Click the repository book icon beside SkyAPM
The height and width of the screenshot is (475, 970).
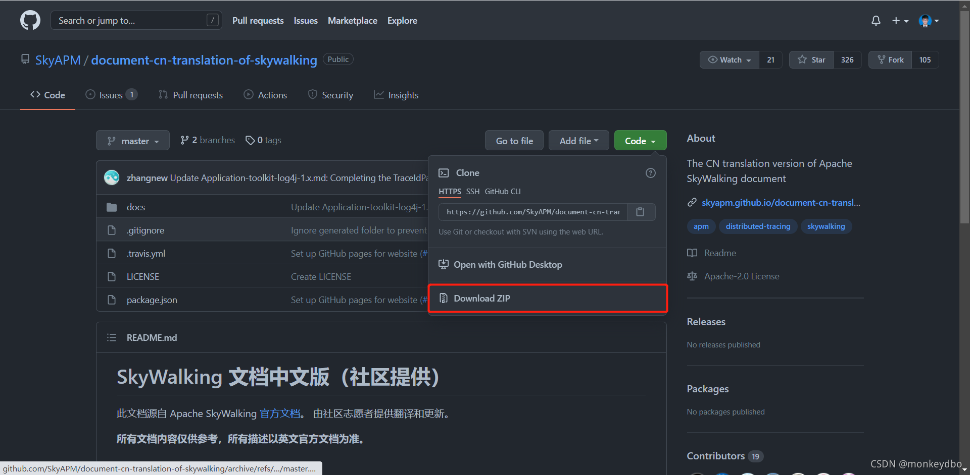coord(25,60)
